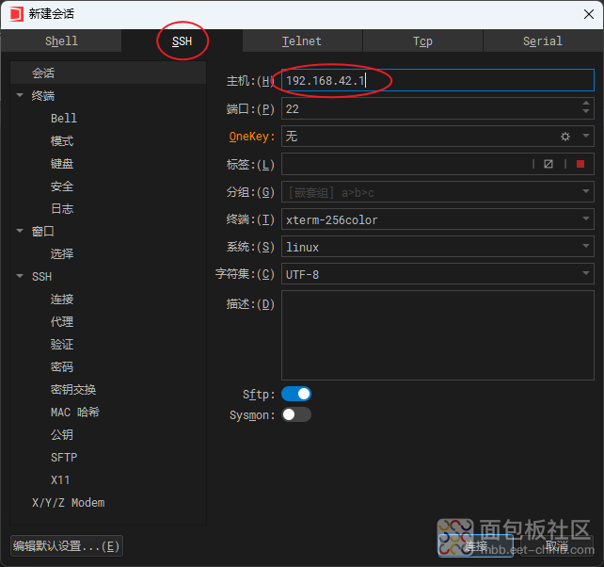Open the UTF-8 charset dropdown

tap(586, 274)
